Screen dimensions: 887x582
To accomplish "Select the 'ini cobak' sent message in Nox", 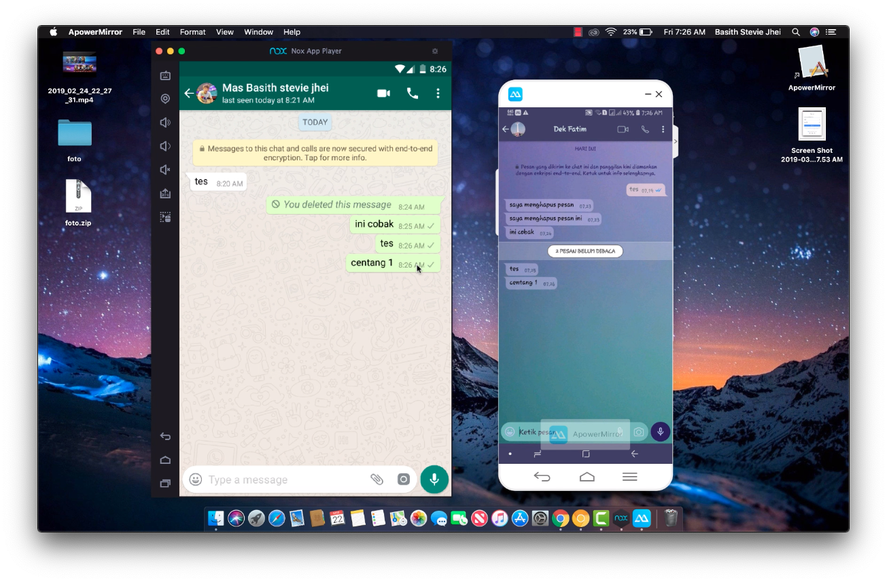I will (x=395, y=225).
